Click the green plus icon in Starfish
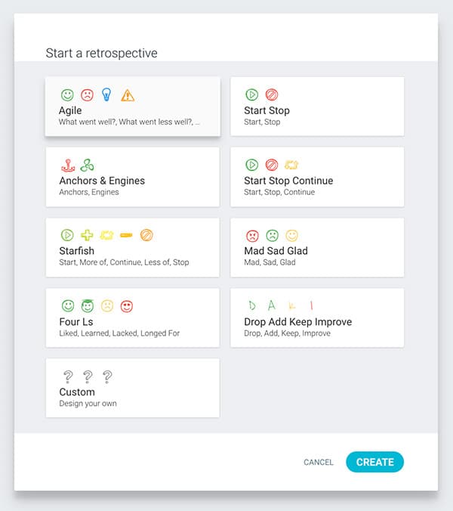The width and height of the screenshot is (453, 511). (x=87, y=235)
